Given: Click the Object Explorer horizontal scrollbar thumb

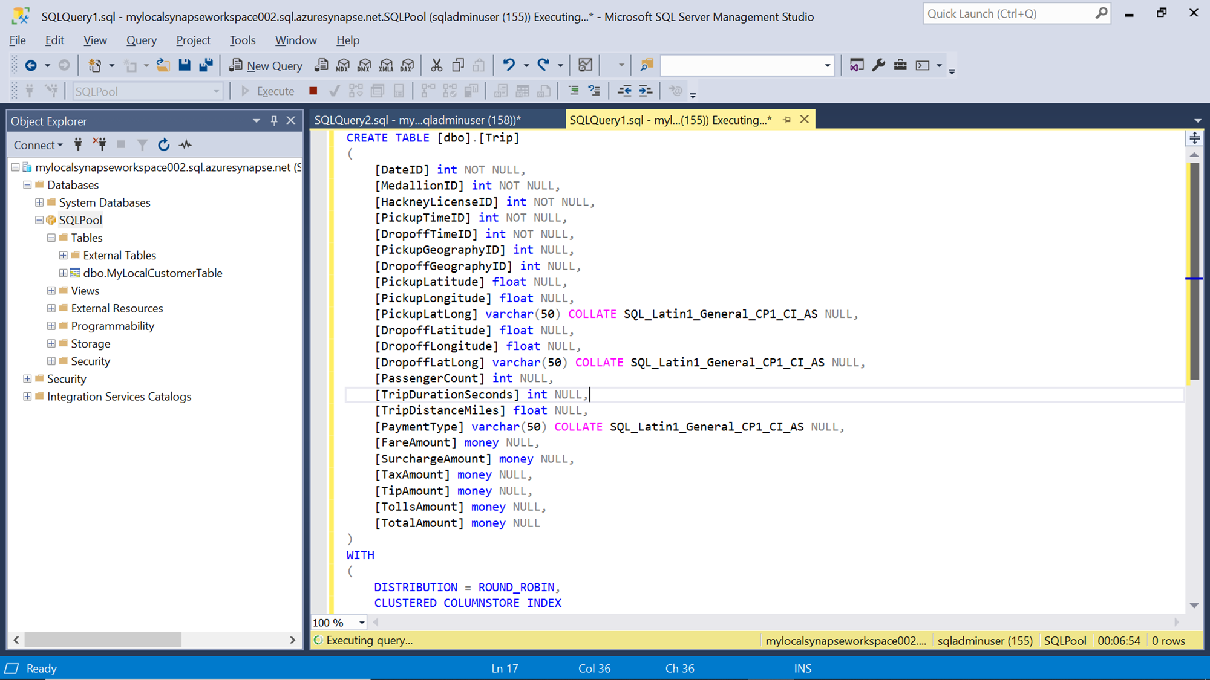Looking at the screenshot, I should pyautogui.click(x=103, y=640).
